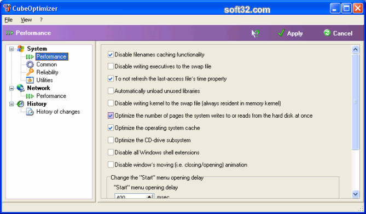The height and width of the screenshot is (214, 366).
Task: Select the History tree heading
Action: click(x=37, y=104)
